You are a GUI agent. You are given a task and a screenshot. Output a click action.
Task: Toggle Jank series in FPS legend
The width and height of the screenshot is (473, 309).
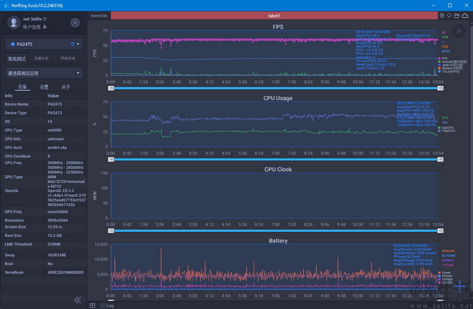click(450, 65)
